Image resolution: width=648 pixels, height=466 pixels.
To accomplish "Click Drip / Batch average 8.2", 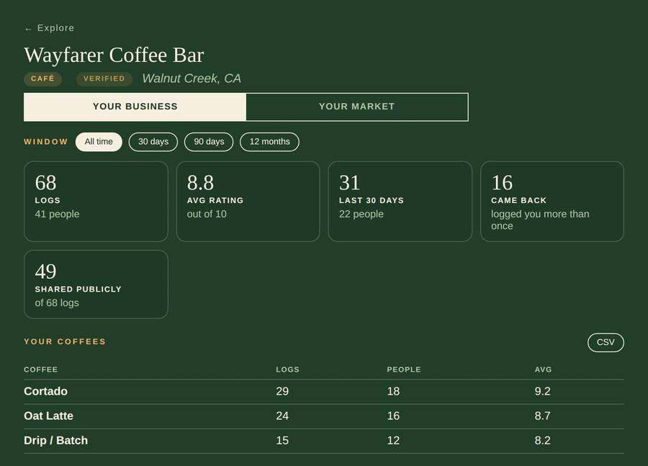I will click(x=543, y=441).
